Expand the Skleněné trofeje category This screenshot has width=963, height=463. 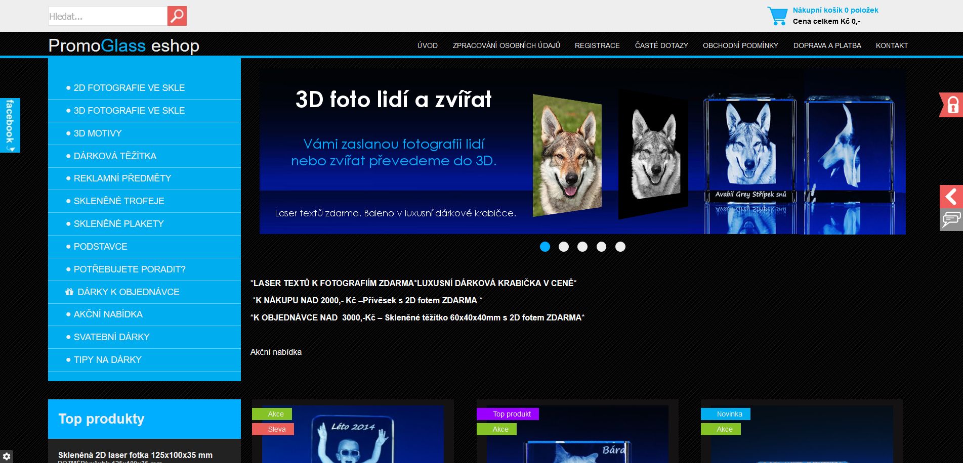(119, 201)
